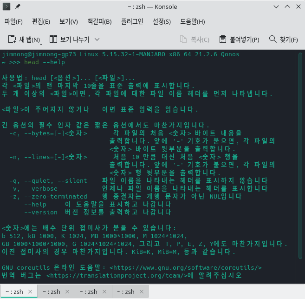
Task: Click the 복사(C) copy button
Action: pyautogui.click(x=195, y=40)
